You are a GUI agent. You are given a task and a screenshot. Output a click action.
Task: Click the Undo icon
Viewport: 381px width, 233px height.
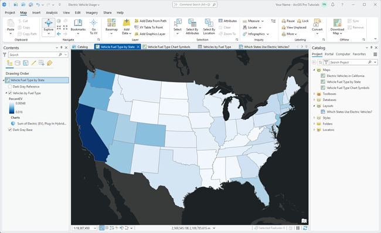[38, 5]
